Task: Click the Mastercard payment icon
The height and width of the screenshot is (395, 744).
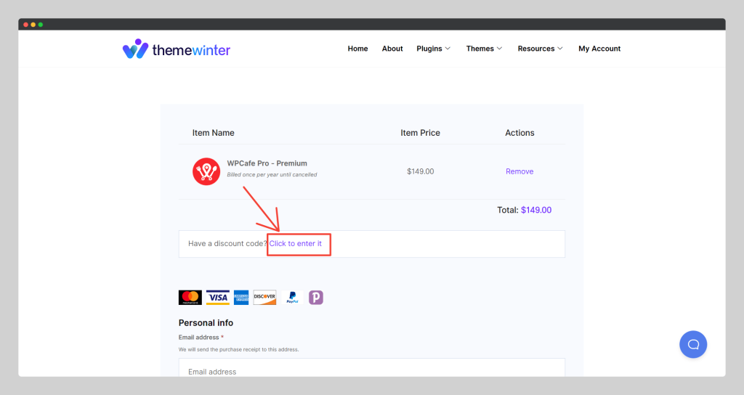Action: pos(190,297)
